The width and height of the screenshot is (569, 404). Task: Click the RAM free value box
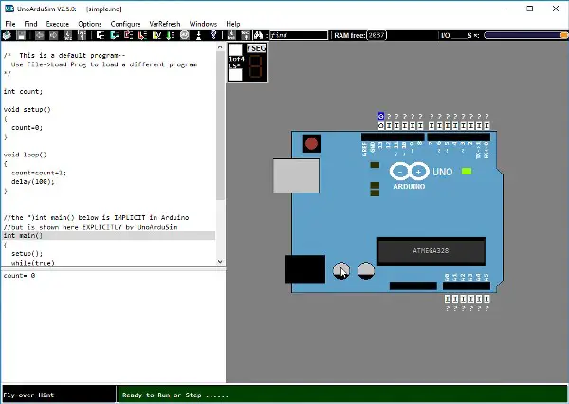click(376, 35)
